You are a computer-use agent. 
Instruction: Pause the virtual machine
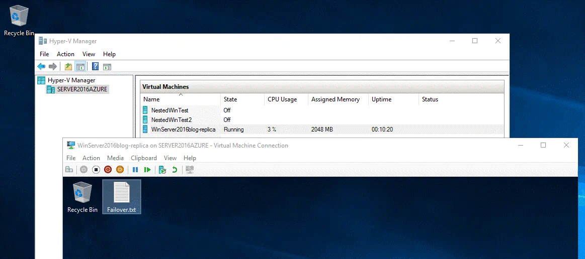135,170
